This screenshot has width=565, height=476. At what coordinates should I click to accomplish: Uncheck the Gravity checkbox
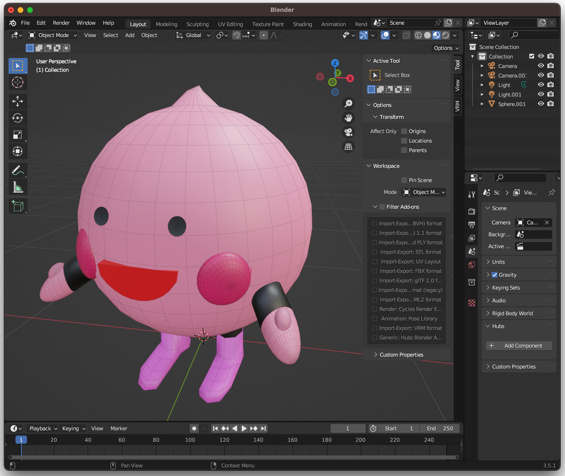click(495, 275)
